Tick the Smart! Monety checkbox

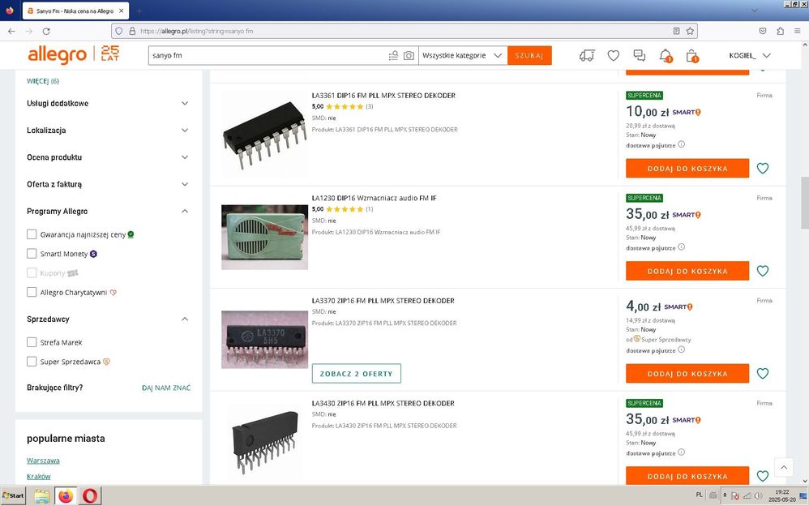tap(32, 254)
